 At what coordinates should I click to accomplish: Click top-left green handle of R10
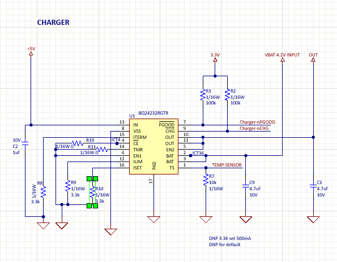pos(89,178)
